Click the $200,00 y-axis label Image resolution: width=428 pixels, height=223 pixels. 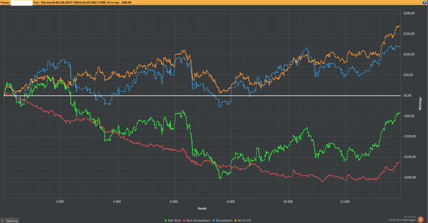point(409,13)
